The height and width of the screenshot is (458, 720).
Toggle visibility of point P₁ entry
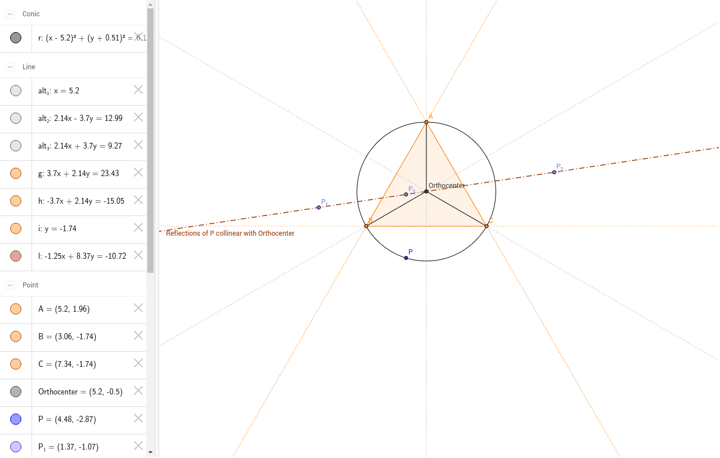16,447
